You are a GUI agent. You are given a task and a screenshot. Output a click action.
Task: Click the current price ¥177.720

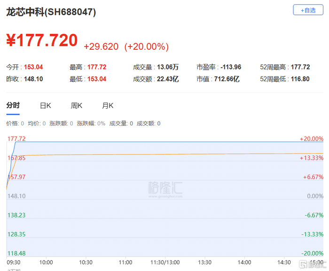click(x=42, y=40)
